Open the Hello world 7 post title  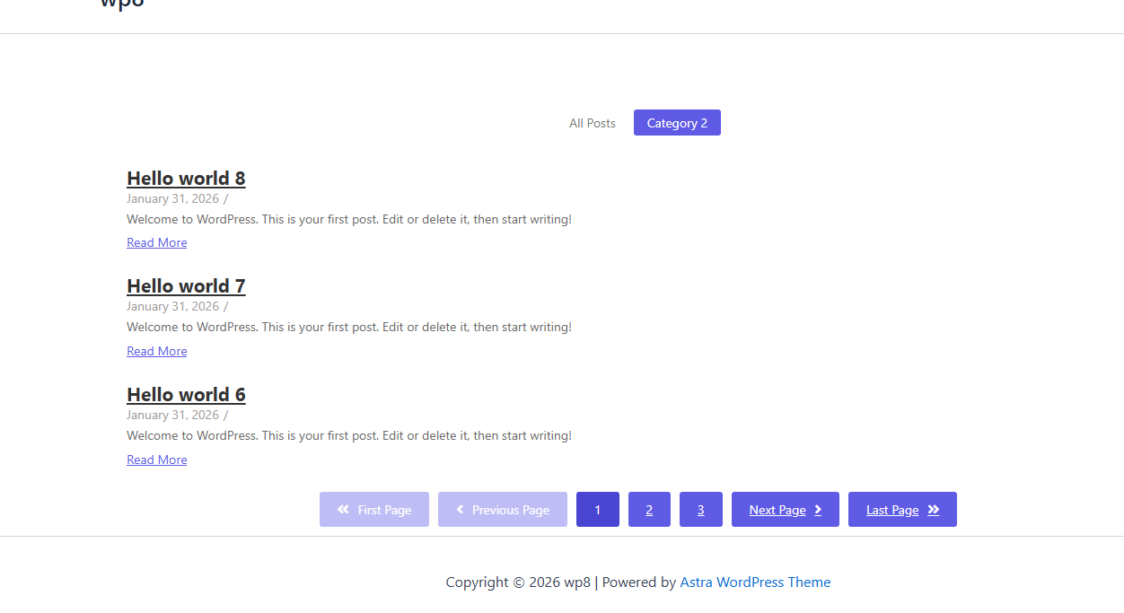[x=186, y=286]
